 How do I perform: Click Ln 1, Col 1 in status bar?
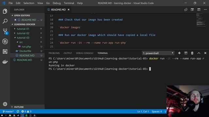143,111
